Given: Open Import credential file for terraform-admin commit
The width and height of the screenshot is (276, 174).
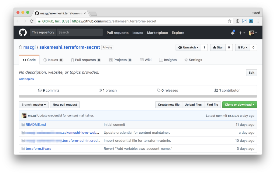Looking at the screenshot, I should [137, 141].
